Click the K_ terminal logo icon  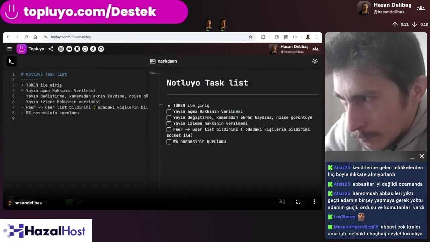point(11,61)
